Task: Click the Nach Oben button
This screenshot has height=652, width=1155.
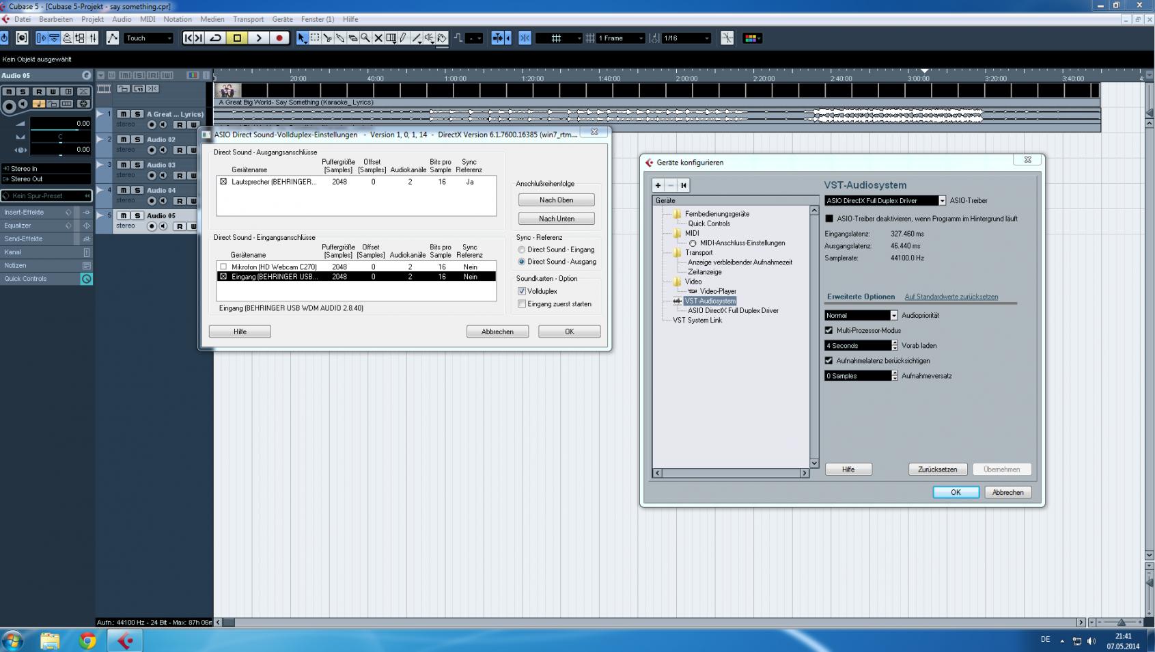Action: (556, 200)
